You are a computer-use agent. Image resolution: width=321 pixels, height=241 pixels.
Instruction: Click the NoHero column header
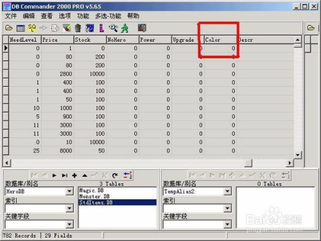(123, 40)
